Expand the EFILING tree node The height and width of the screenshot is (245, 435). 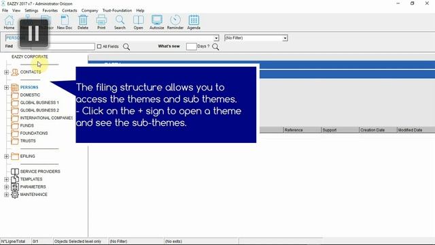pyautogui.click(x=6, y=157)
